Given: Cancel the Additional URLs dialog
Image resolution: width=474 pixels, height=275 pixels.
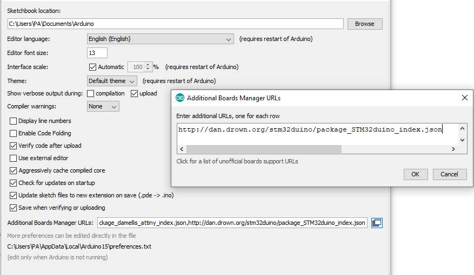Looking at the screenshot, I should (450, 174).
